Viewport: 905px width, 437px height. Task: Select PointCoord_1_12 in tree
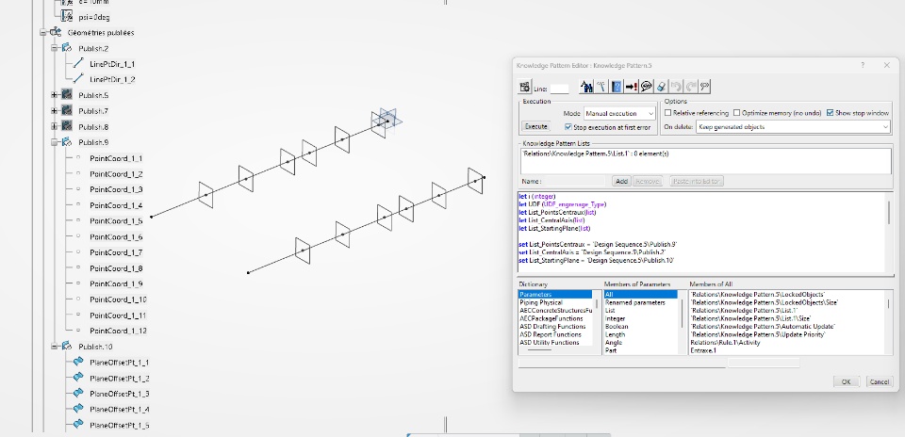coord(118,331)
